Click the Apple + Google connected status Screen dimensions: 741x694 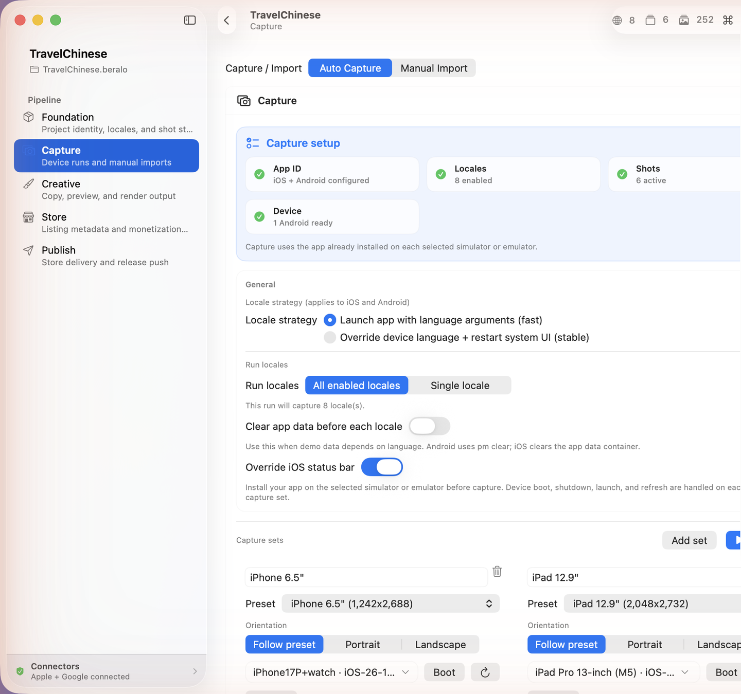80,677
